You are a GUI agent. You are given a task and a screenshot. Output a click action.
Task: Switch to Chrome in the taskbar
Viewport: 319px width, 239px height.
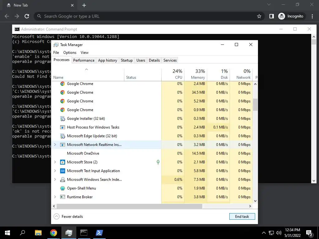54,233
